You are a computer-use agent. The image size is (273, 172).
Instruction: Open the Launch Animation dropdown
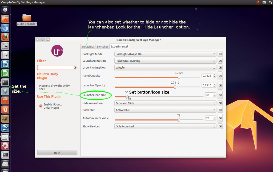(165, 61)
